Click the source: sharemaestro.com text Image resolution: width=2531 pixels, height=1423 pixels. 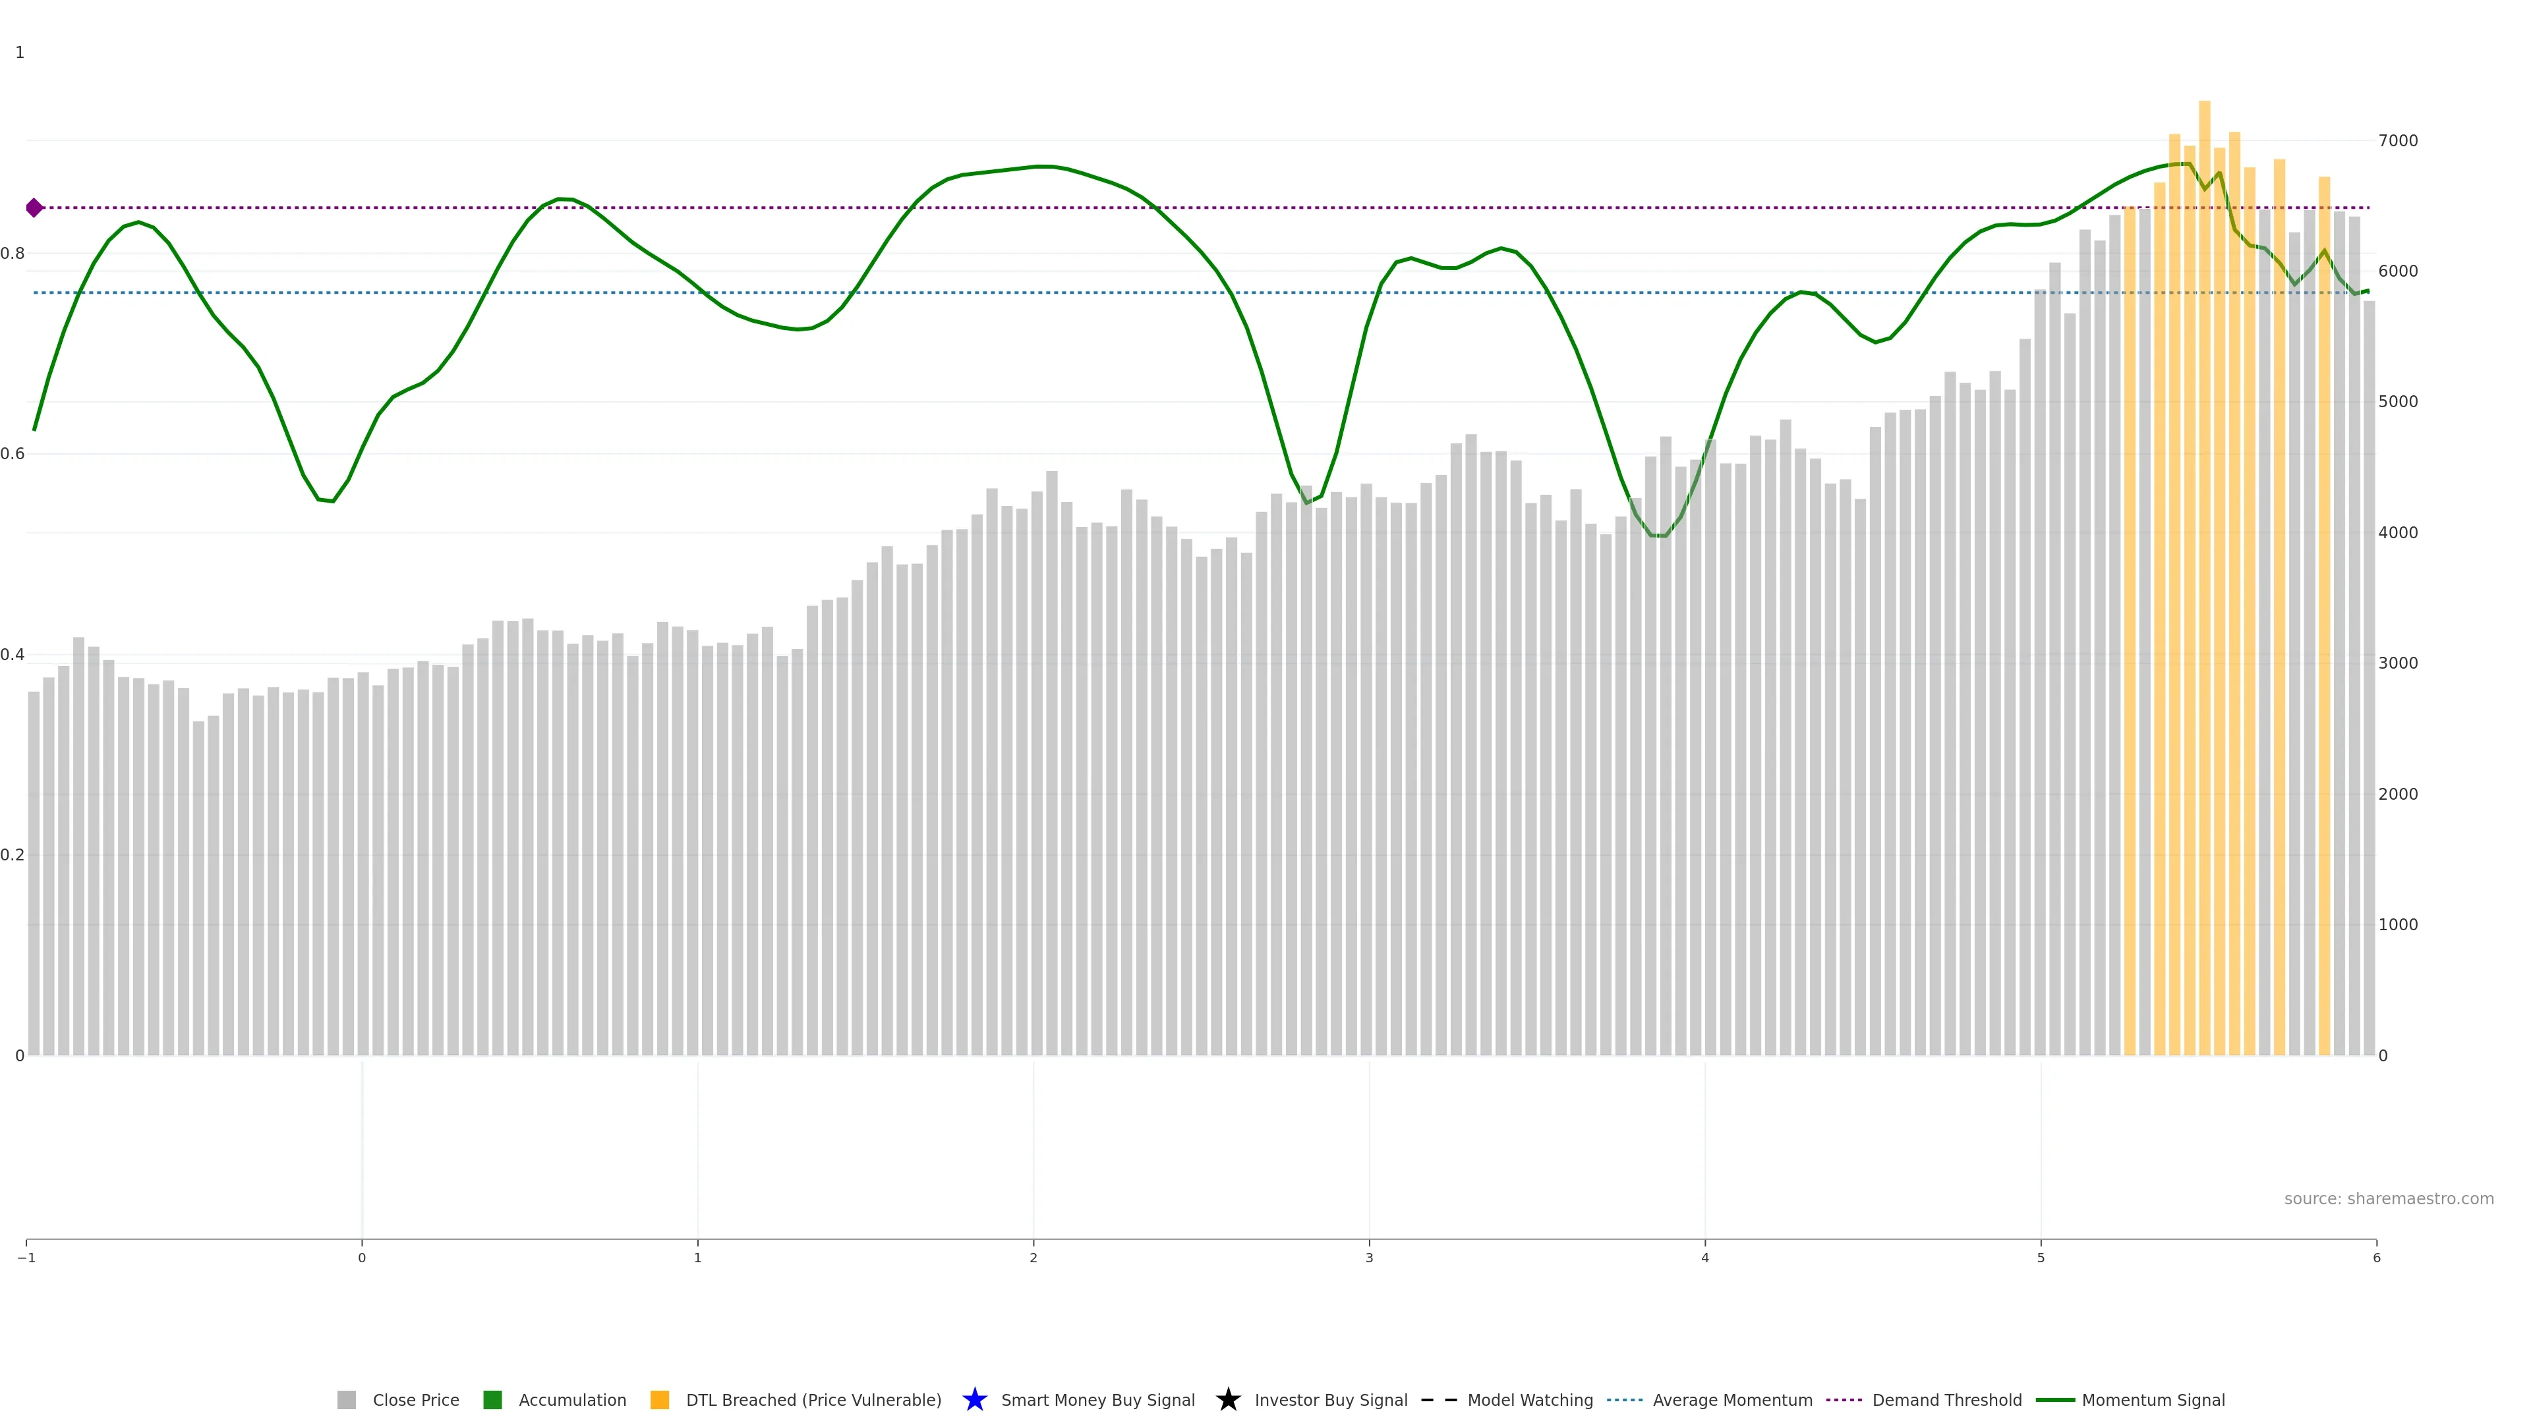2389,1198
